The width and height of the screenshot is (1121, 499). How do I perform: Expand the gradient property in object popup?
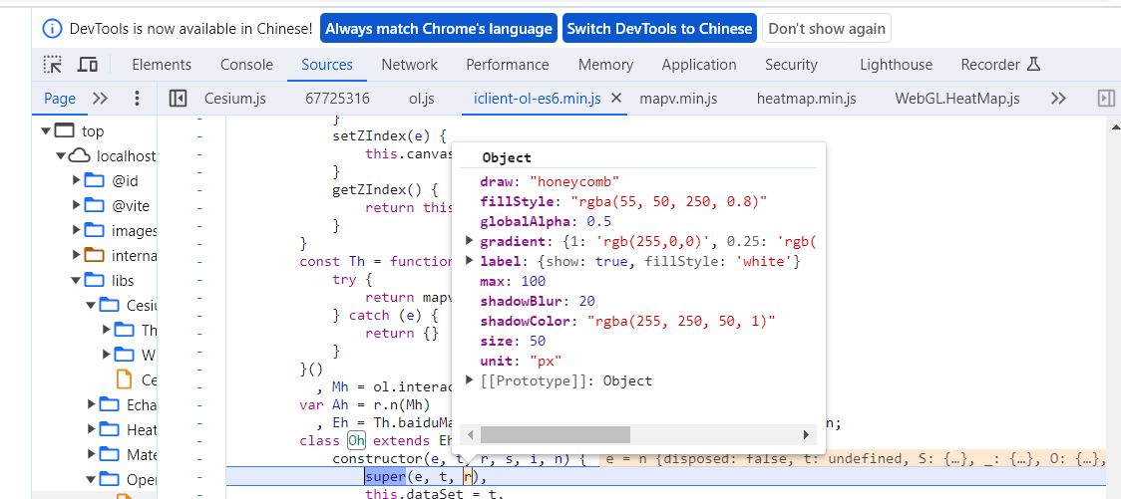[x=470, y=241]
